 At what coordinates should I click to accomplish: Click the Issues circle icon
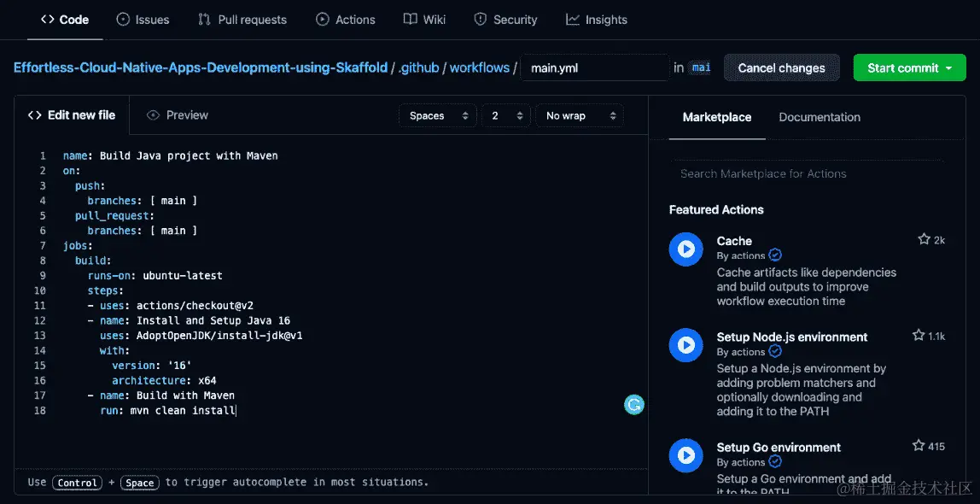coord(123,20)
